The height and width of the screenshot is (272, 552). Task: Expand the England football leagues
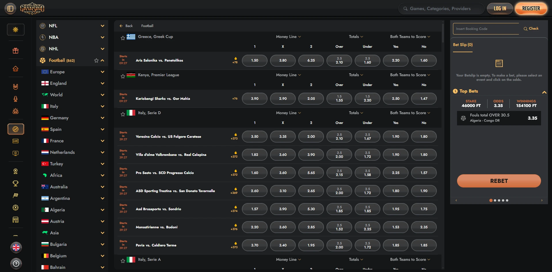pyautogui.click(x=102, y=83)
